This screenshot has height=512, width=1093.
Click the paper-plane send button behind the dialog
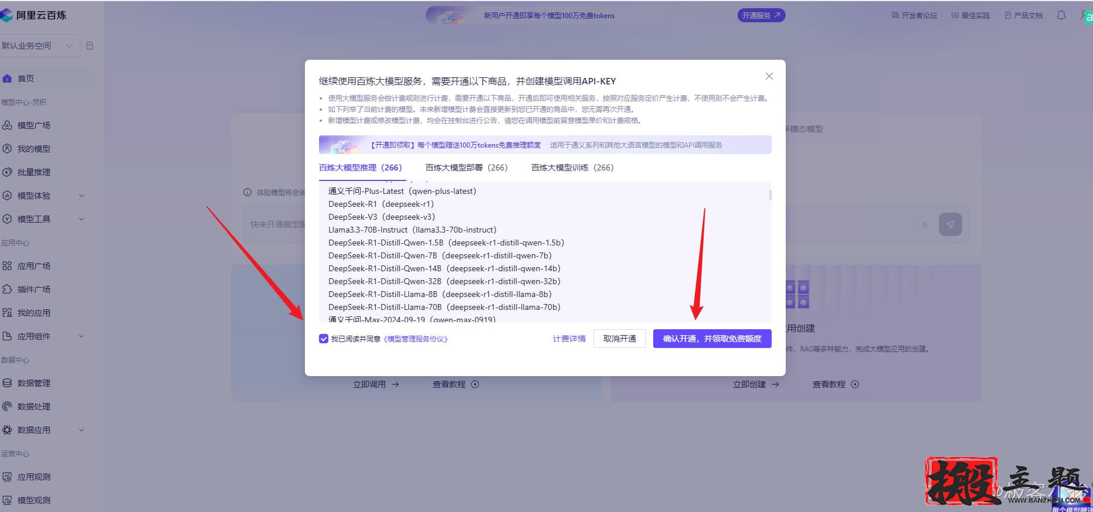point(950,224)
